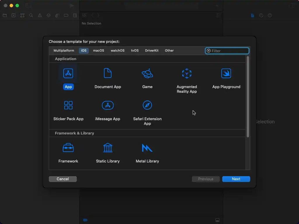The width and height of the screenshot is (299, 224).
Task: Toggle the left navigator sidebar button
Action: (x=28, y=5)
